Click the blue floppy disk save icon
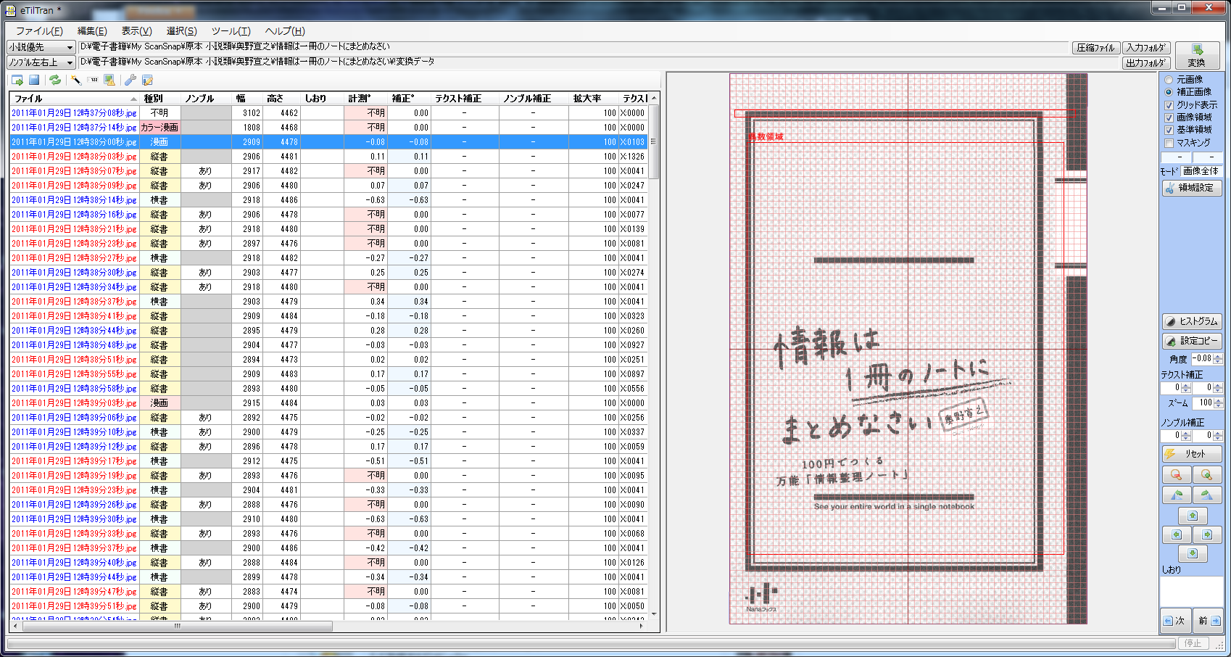Image resolution: width=1231 pixels, height=657 pixels. tap(34, 80)
